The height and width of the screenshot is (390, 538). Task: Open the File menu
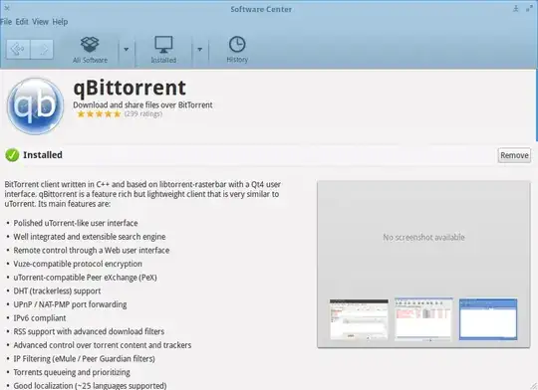point(6,22)
